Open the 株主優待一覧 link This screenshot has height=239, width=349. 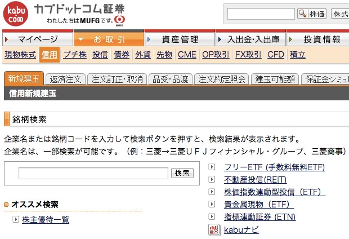(46, 220)
